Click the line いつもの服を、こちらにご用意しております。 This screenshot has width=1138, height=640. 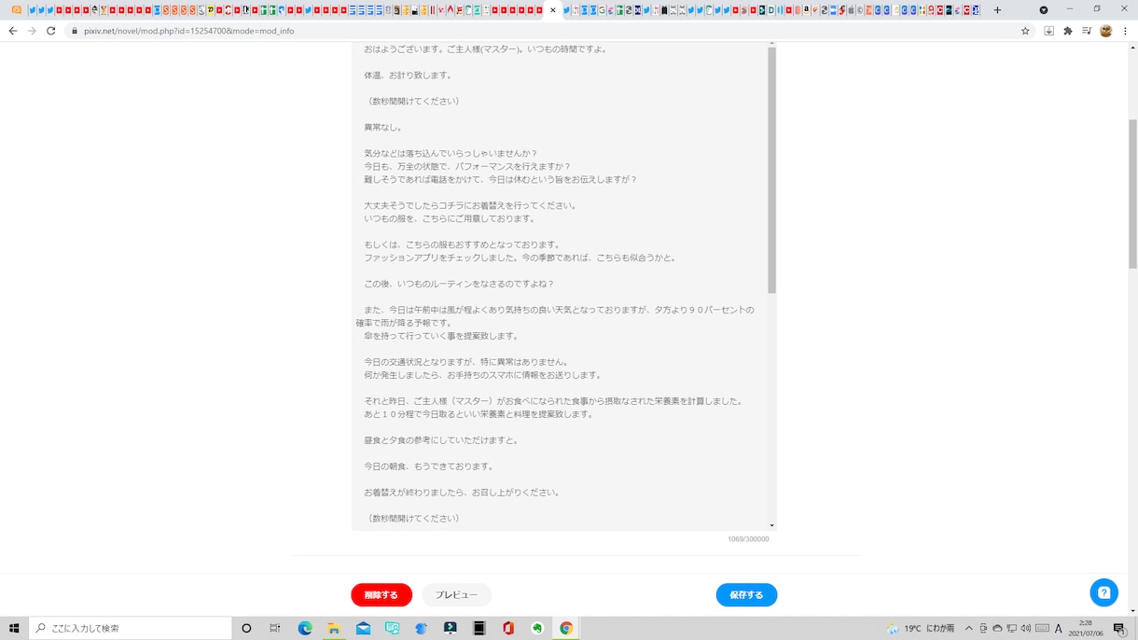pyautogui.click(x=451, y=218)
